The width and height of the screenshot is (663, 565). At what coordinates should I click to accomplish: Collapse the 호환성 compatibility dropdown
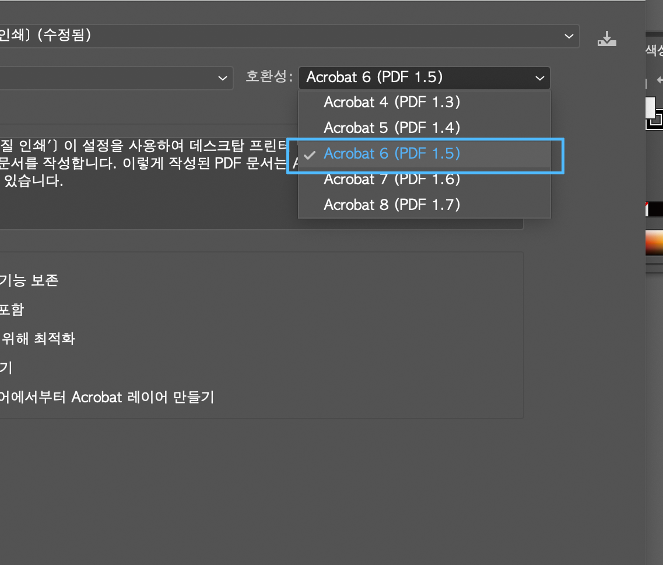[x=424, y=78]
